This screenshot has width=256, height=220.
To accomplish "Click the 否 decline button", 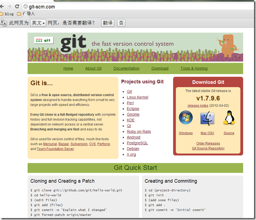I will coord(121,23).
